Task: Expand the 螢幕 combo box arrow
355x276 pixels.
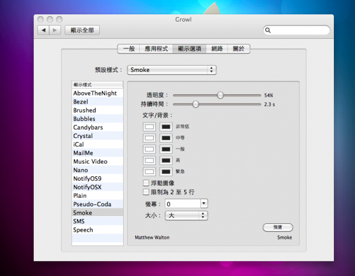Action: pyautogui.click(x=204, y=203)
